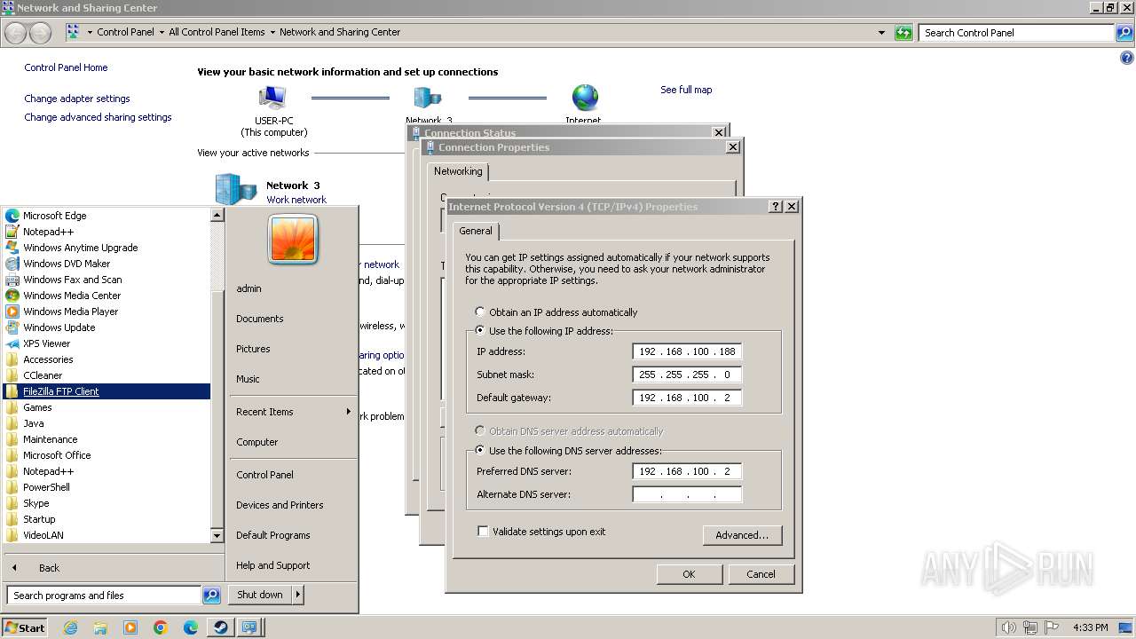The width and height of the screenshot is (1136, 639).
Task: Open Control Panel help question mark icon
Action: [x=1127, y=59]
